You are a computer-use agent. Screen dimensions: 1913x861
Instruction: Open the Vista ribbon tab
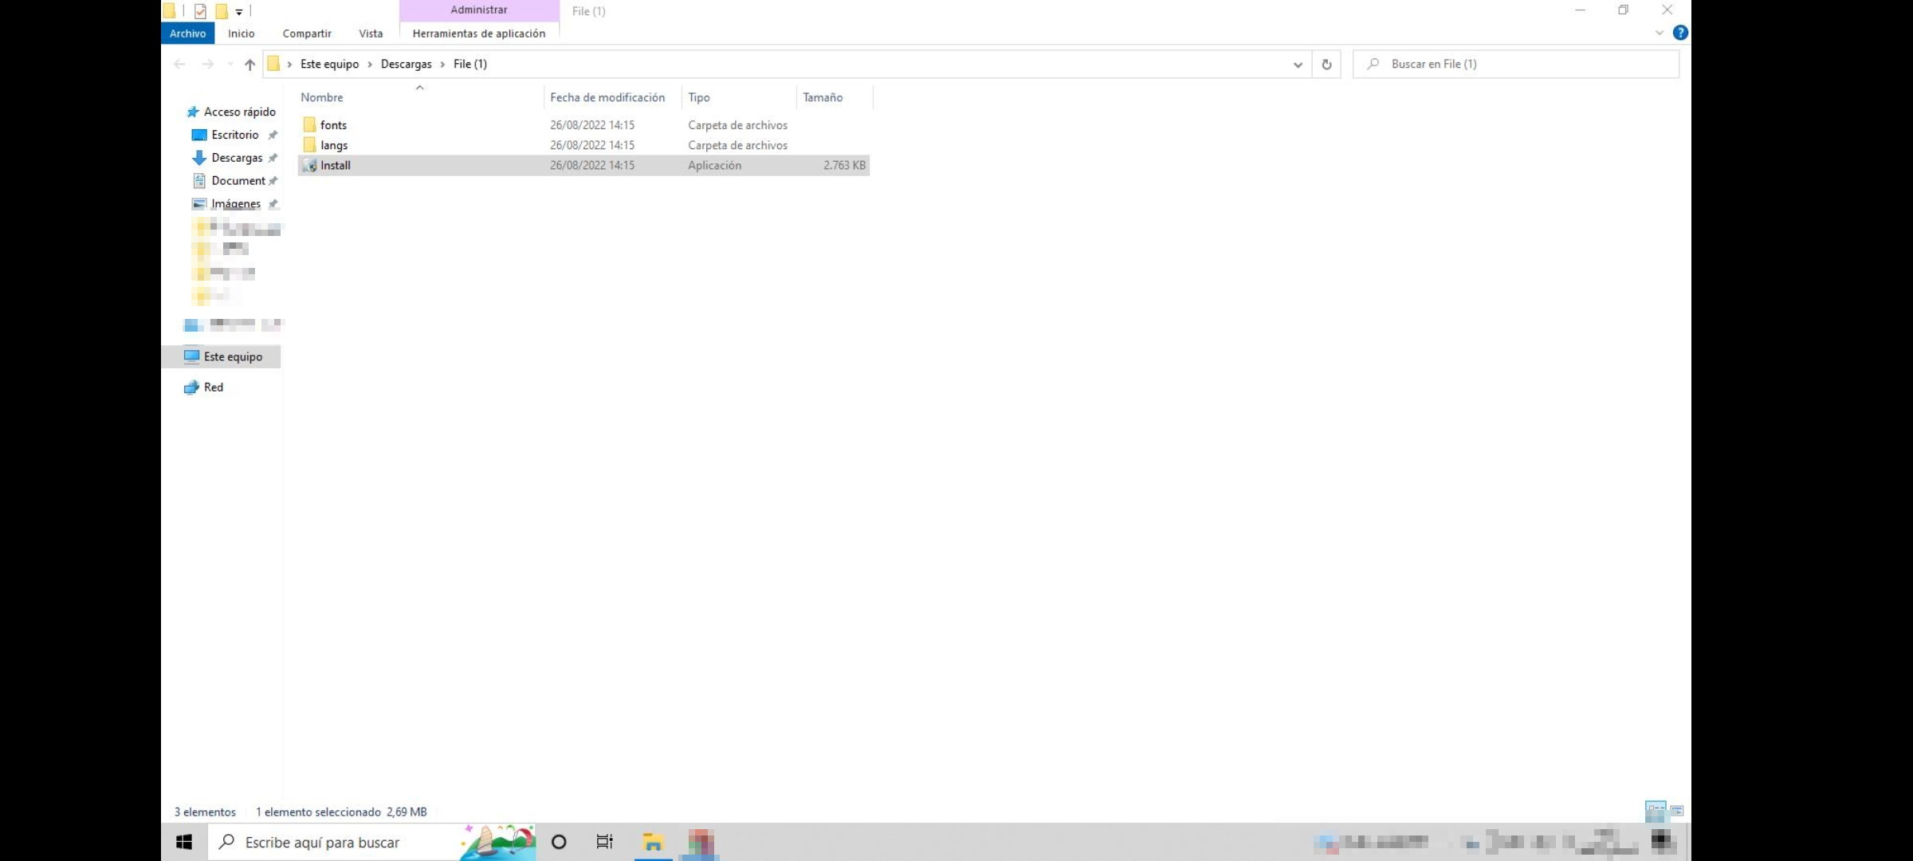pyautogui.click(x=371, y=33)
